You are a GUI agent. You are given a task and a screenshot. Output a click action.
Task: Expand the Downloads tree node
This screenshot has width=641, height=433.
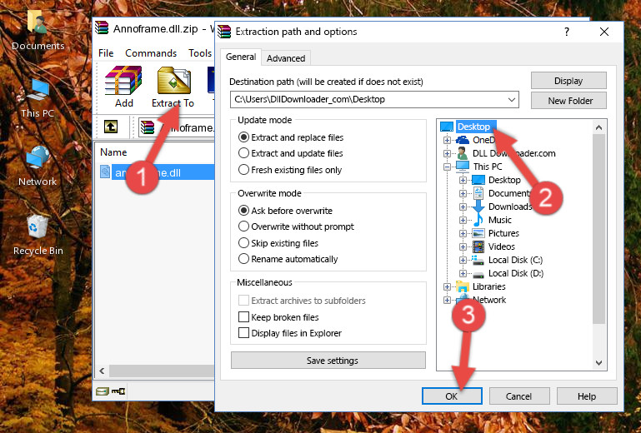463,207
